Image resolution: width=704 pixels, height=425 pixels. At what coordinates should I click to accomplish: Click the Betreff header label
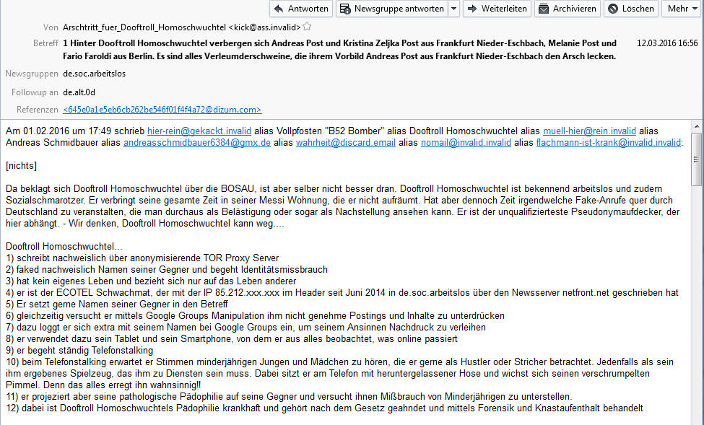45,43
